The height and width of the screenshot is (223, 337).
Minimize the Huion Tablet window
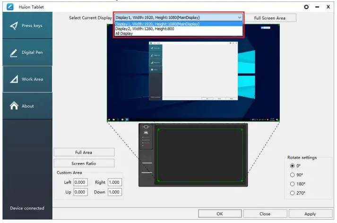317,7
